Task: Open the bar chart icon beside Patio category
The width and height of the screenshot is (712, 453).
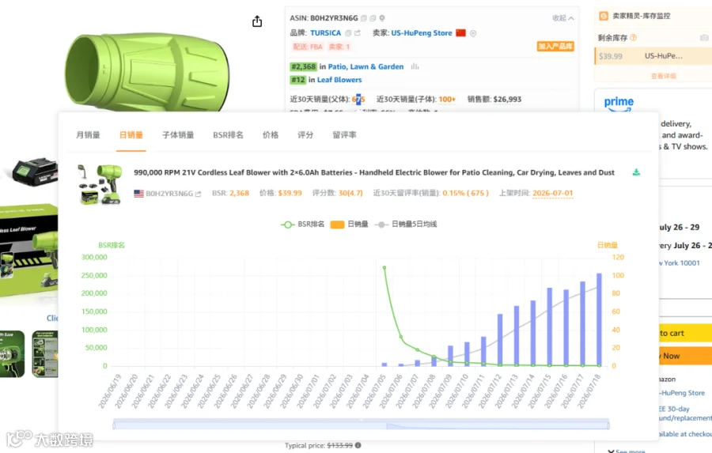Action: [415, 66]
